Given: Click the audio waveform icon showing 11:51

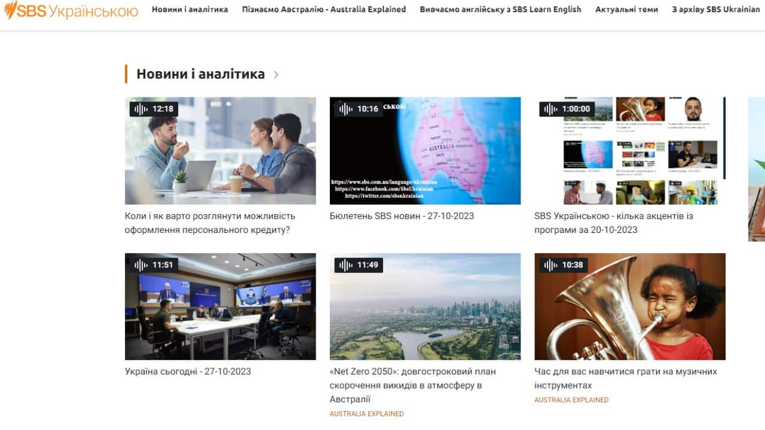Looking at the screenshot, I should click(141, 265).
